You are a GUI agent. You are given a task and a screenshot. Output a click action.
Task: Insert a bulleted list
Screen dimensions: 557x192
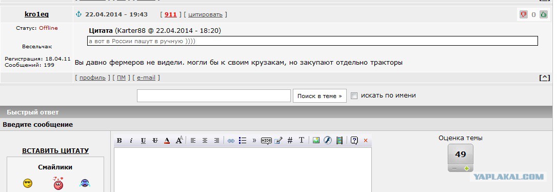(x=243, y=141)
